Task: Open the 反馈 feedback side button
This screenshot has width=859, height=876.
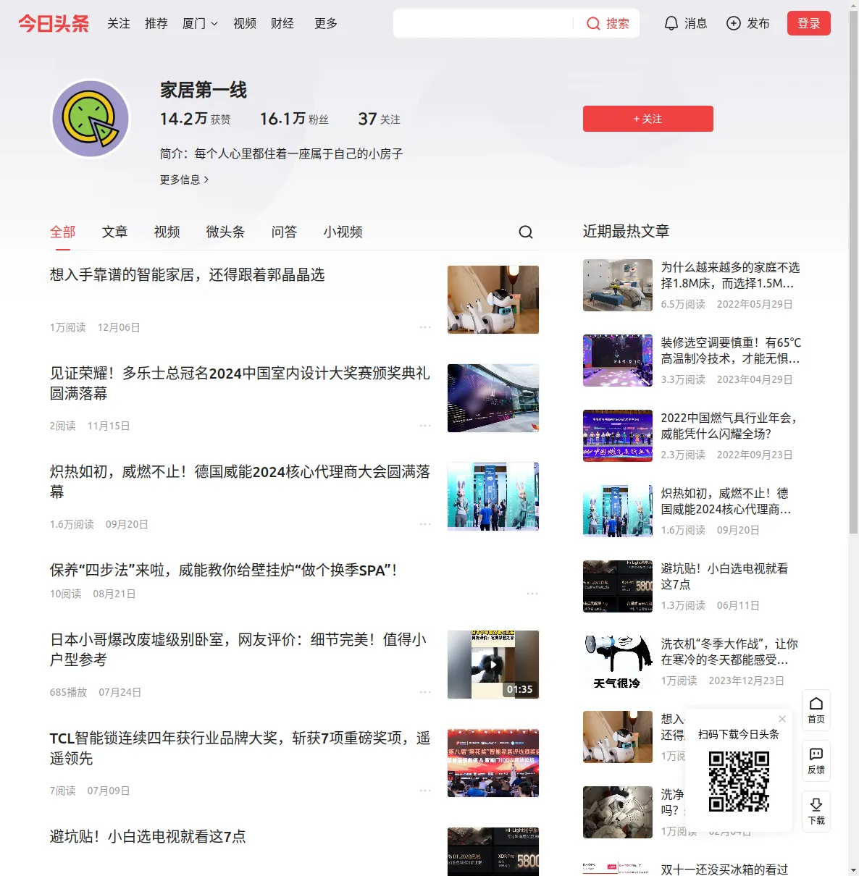Action: [816, 761]
